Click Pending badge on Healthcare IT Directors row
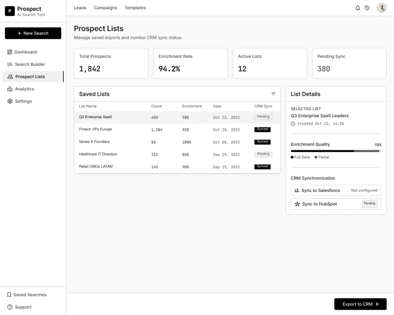The image size is (394, 315). (x=263, y=154)
